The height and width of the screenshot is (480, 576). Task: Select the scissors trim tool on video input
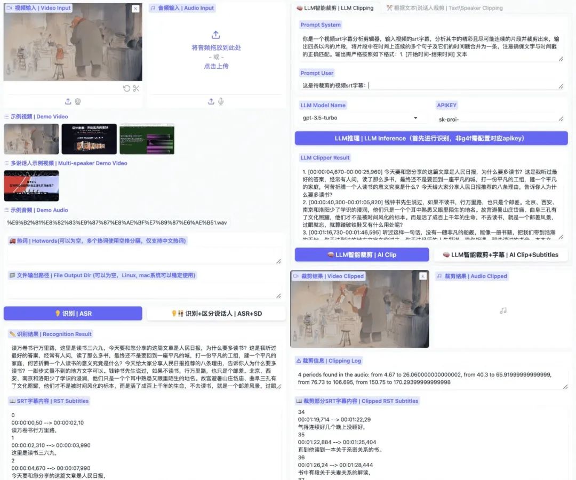[136, 88]
